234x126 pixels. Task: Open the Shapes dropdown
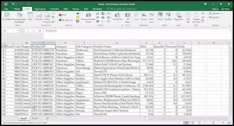[x=53, y=13]
